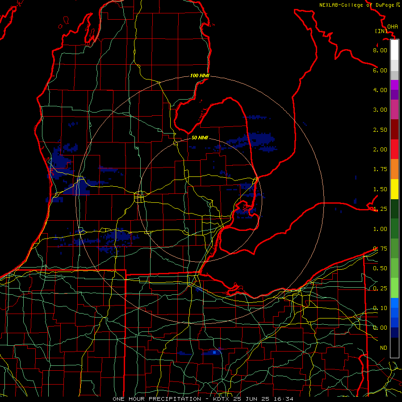Click the 50 NMI range ring label
Screen dimensions: 402x402
tap(200, 138)
